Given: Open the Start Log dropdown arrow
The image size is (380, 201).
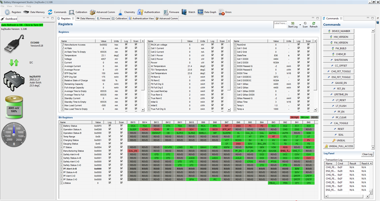Looking at the screenshot, I should pos(300,25).
